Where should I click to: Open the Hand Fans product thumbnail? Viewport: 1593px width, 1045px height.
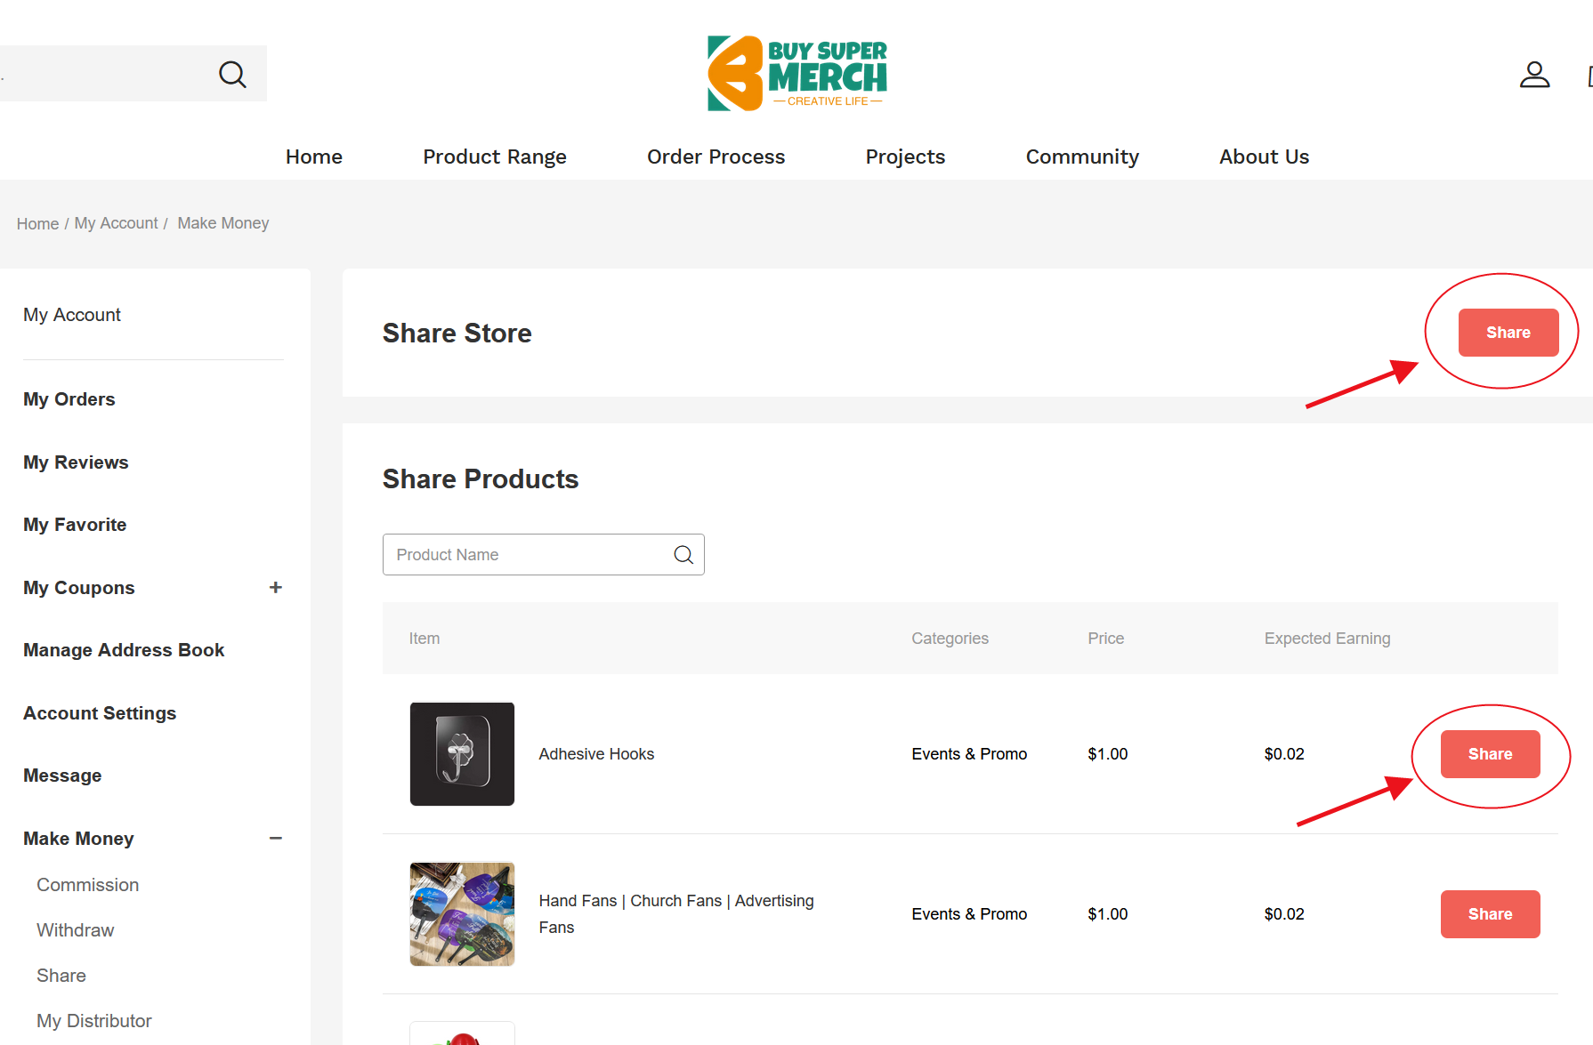[462, 914]
